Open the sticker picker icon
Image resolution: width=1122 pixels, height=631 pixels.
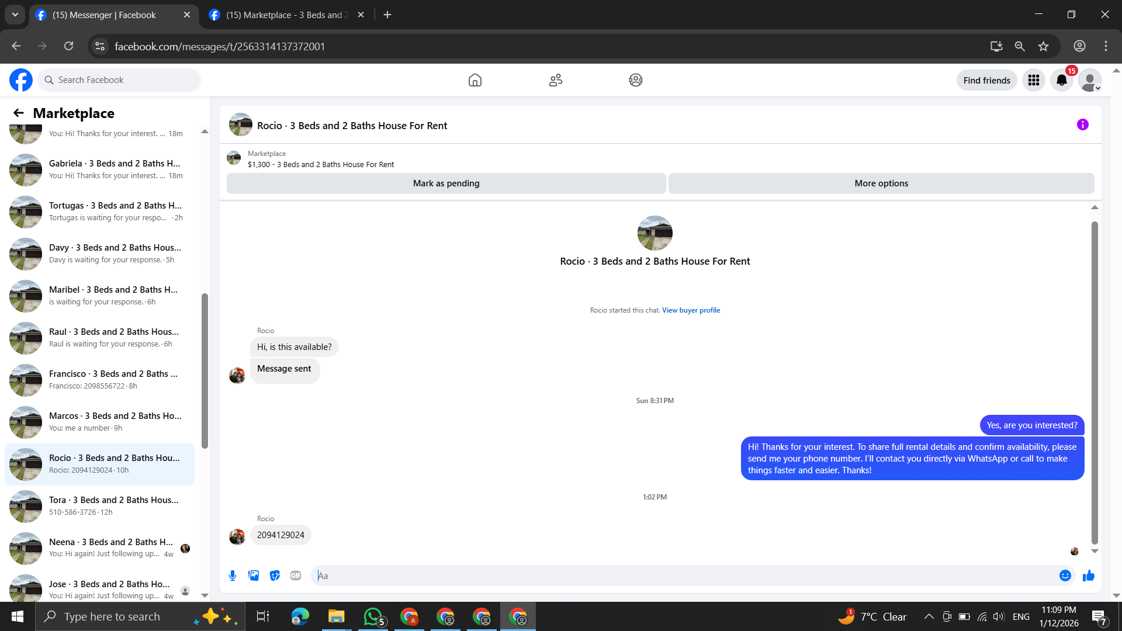[x=275, y=575]
